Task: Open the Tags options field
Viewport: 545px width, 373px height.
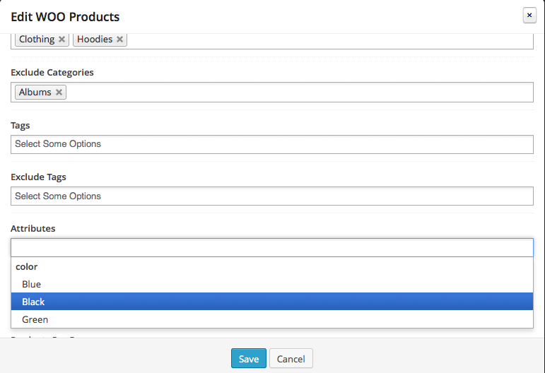Action: click(x=272, y=144)
